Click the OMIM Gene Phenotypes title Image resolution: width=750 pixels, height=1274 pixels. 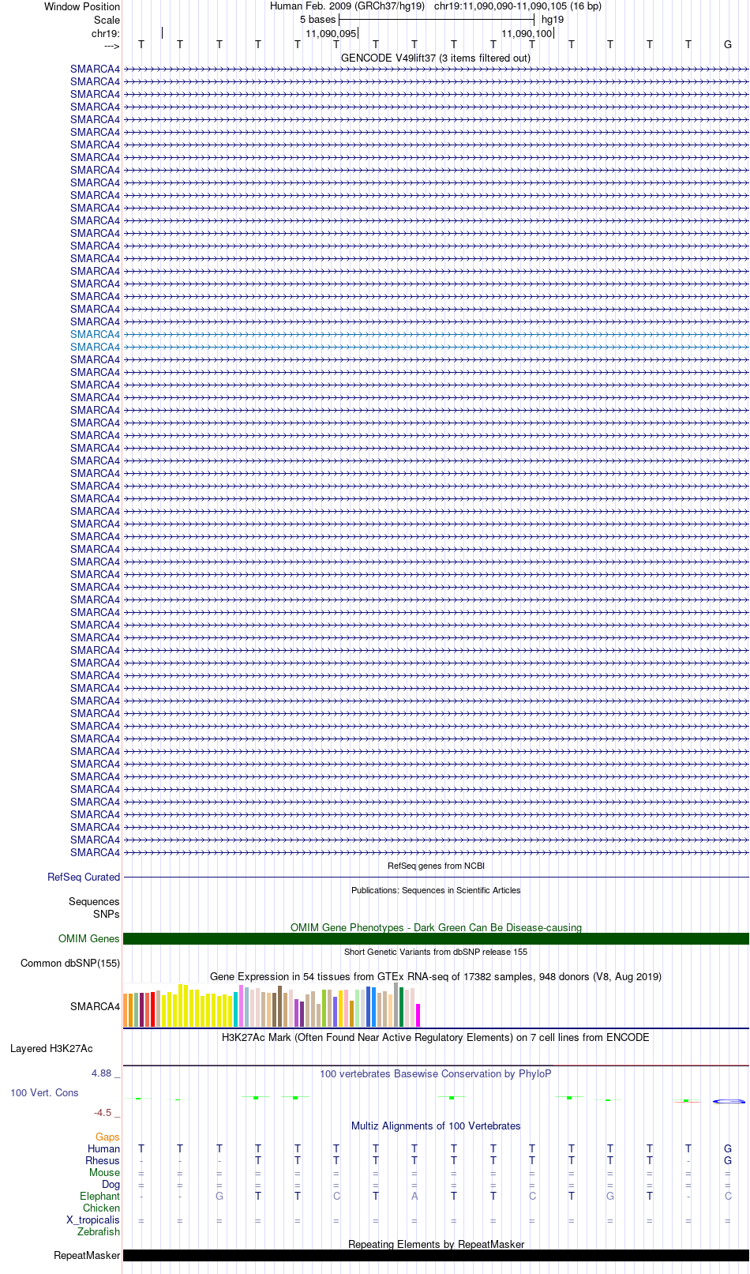point(436,927)
